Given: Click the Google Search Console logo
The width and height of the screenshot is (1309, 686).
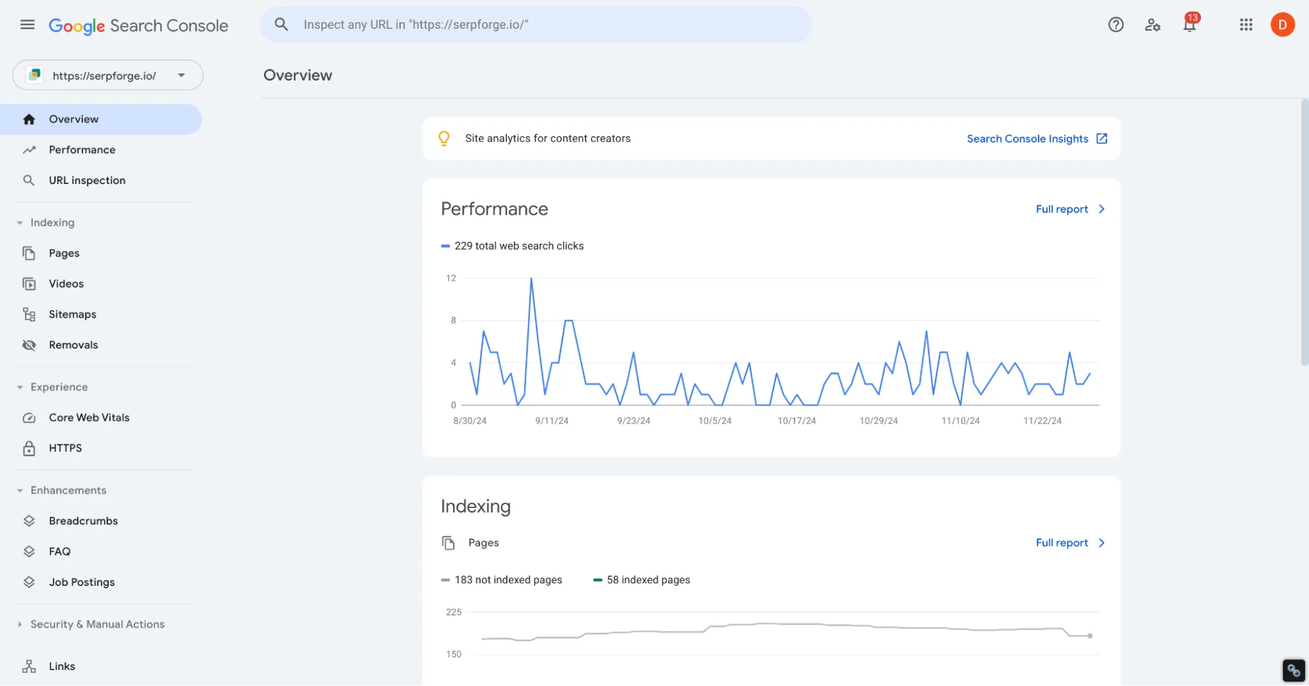Looking at the screenshot, I should click(x=138, y=26).
